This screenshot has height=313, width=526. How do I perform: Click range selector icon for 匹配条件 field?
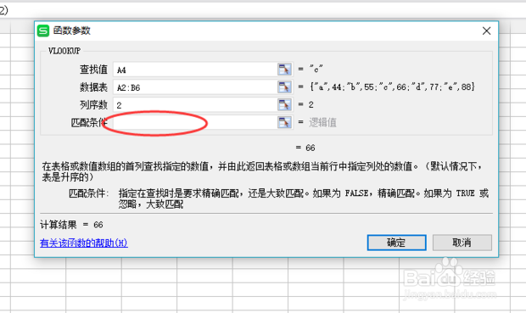(284, 122)
